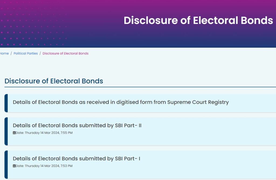276x180 pixels.
Task: Open the Political Parties breadcrumb link
Action: (26, 53)
